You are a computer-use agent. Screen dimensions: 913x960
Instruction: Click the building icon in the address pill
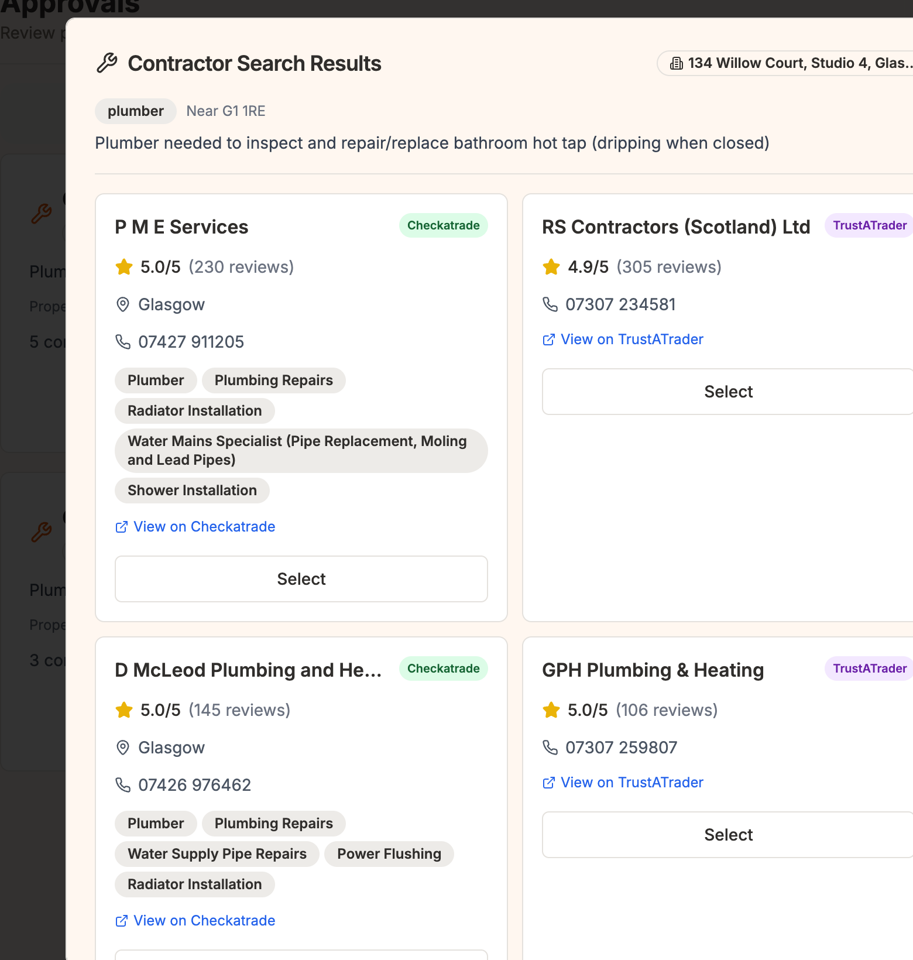[x=676, y=63]
